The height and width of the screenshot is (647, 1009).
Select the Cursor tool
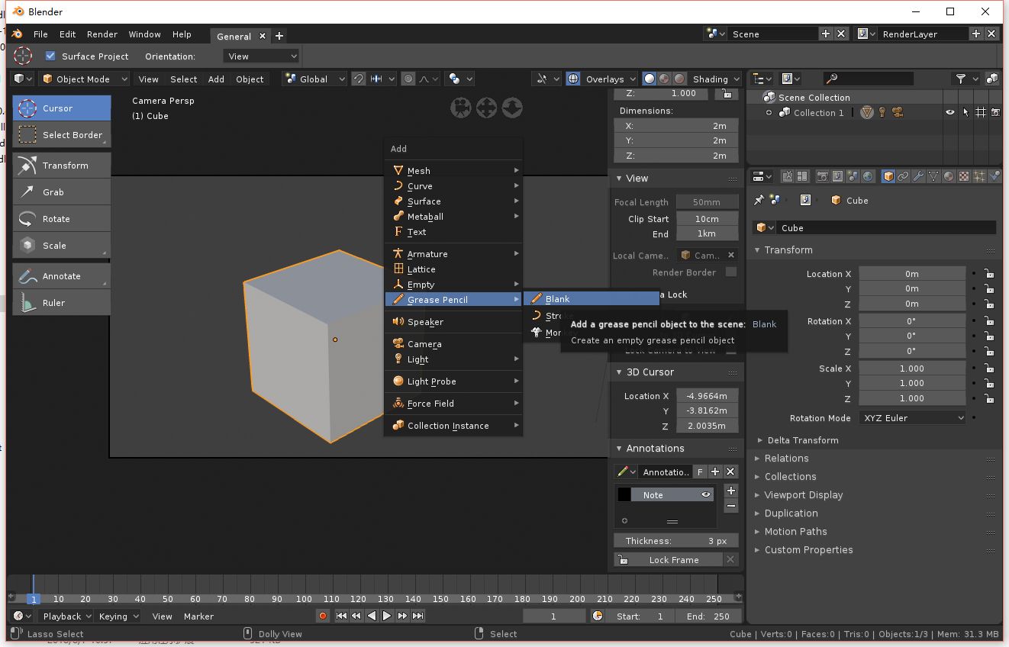click(x=61, y=108)
